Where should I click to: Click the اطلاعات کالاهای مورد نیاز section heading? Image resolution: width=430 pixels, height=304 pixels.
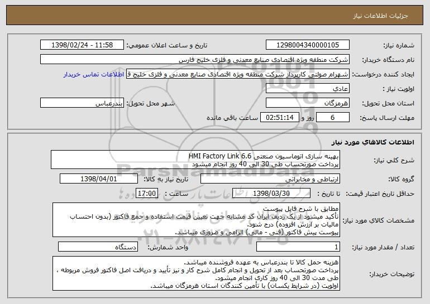tap(372, 142)
